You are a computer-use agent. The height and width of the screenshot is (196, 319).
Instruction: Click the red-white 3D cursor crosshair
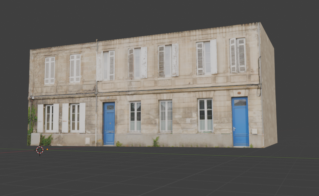(40, 150)
